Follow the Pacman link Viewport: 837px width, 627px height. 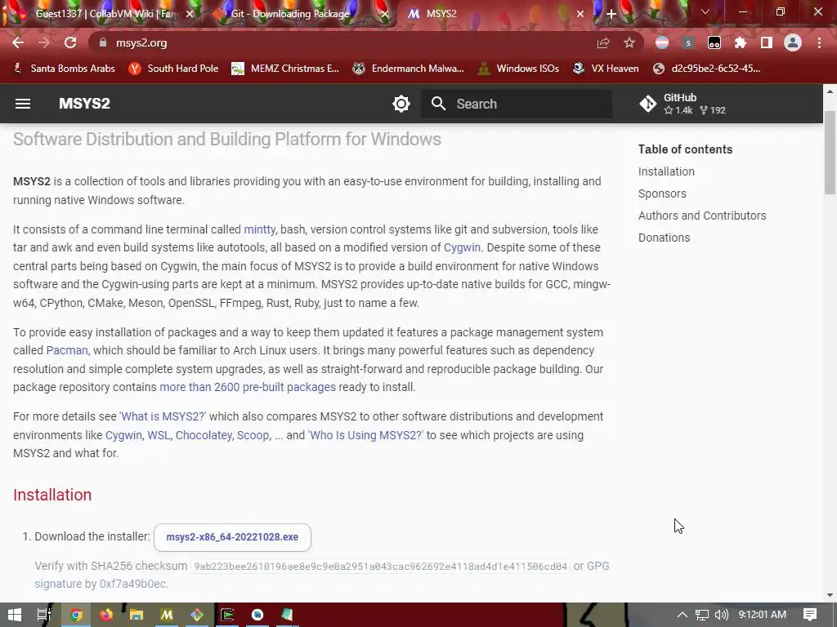[67, 350]
